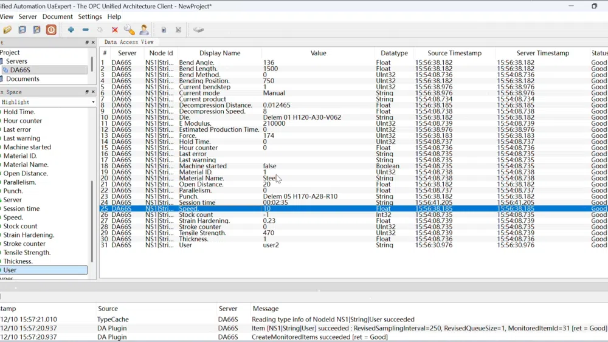Image resolution: width=608 pixels, height=342 pixels.
Task: Open the Document menu
Action: [x=57, y=16]
